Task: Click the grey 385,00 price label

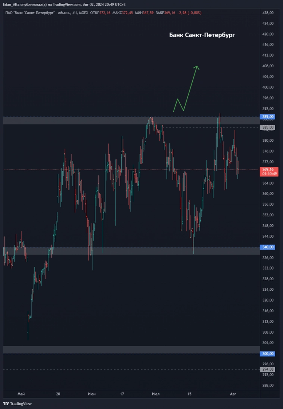Action: tap(268, 127)
